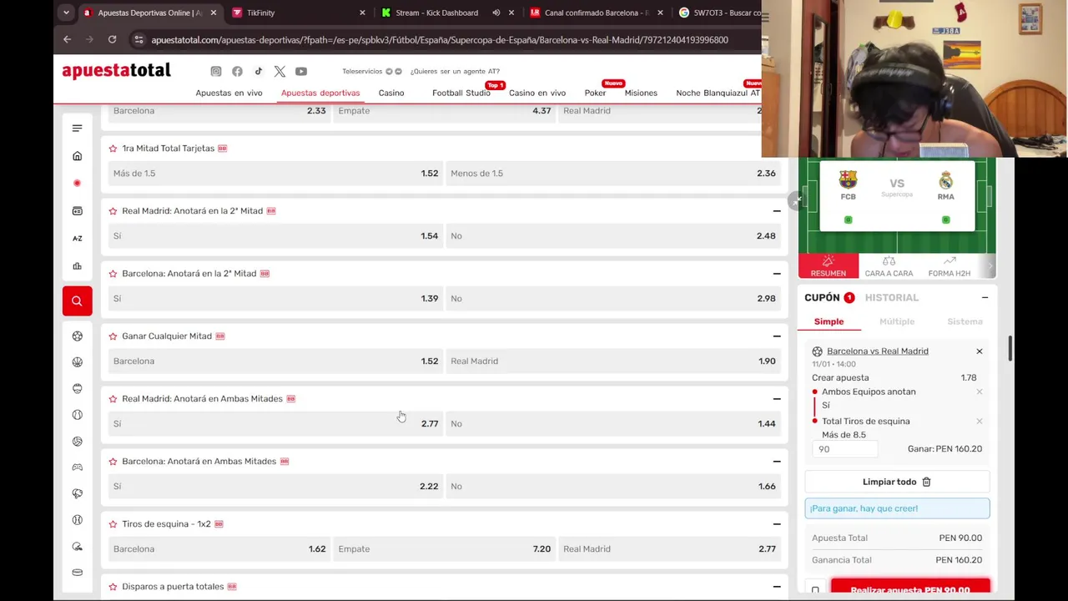1068x601 pixels.
Task: Collapse the 'Tiros de esquina - 1x2' market
Action: tap(777, 523)
